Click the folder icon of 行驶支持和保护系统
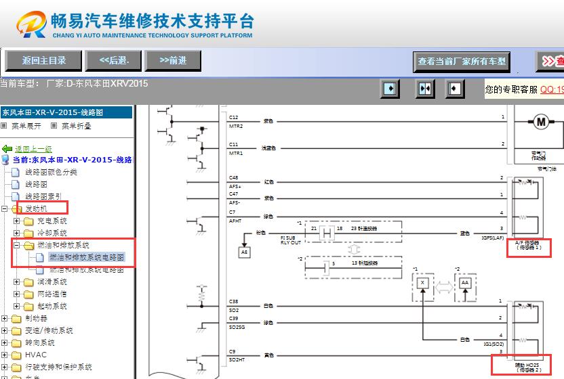The image size is (564, 379). click(x=16, y=367)
